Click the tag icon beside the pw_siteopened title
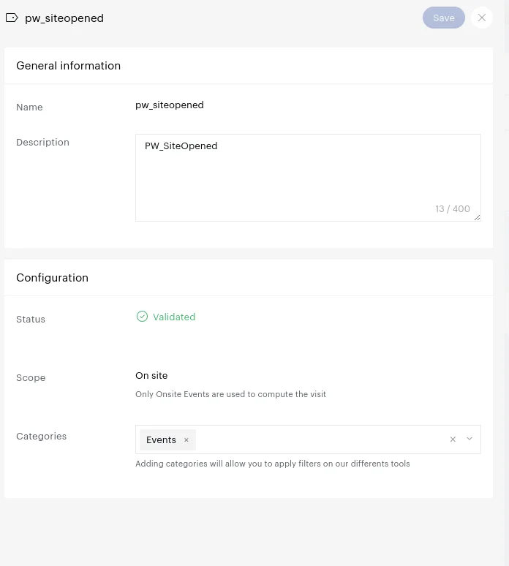 point(12,18)
